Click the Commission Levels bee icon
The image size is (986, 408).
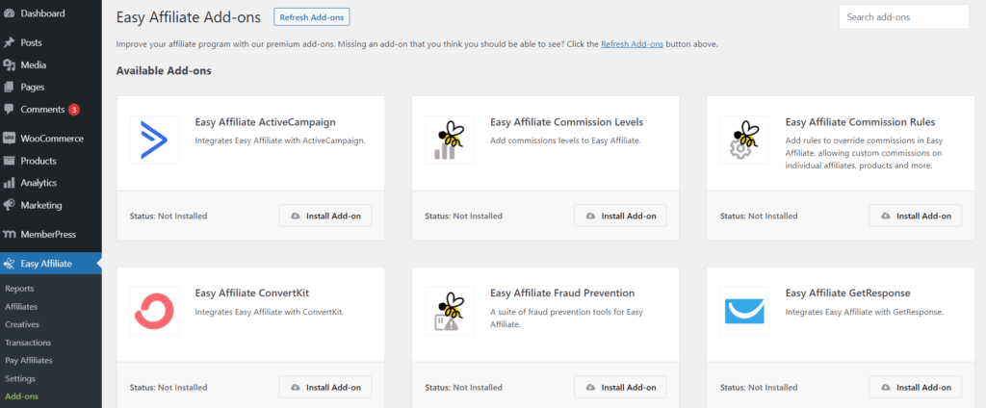point(449,140)
